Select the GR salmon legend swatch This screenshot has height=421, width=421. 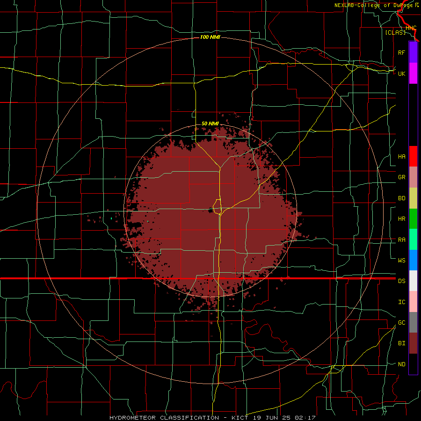click(x=413, y=177)
